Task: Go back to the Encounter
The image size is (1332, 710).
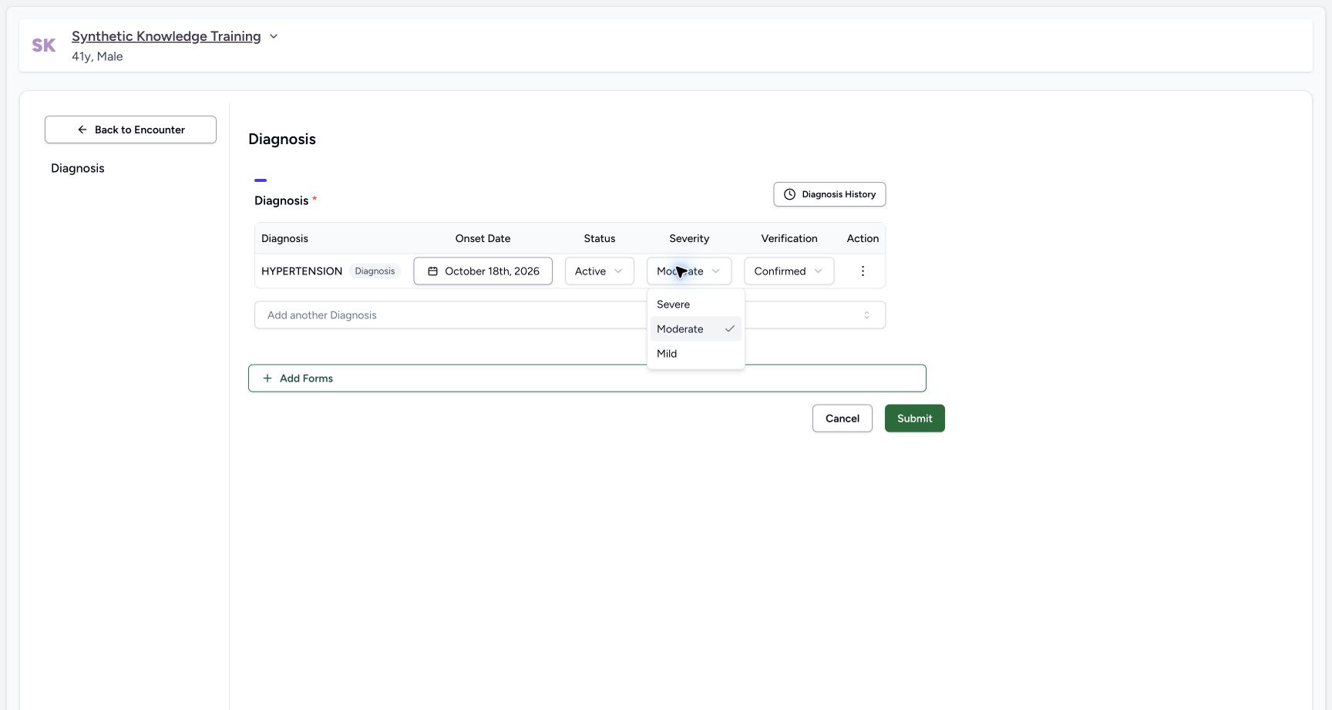Action: (130, 130)
